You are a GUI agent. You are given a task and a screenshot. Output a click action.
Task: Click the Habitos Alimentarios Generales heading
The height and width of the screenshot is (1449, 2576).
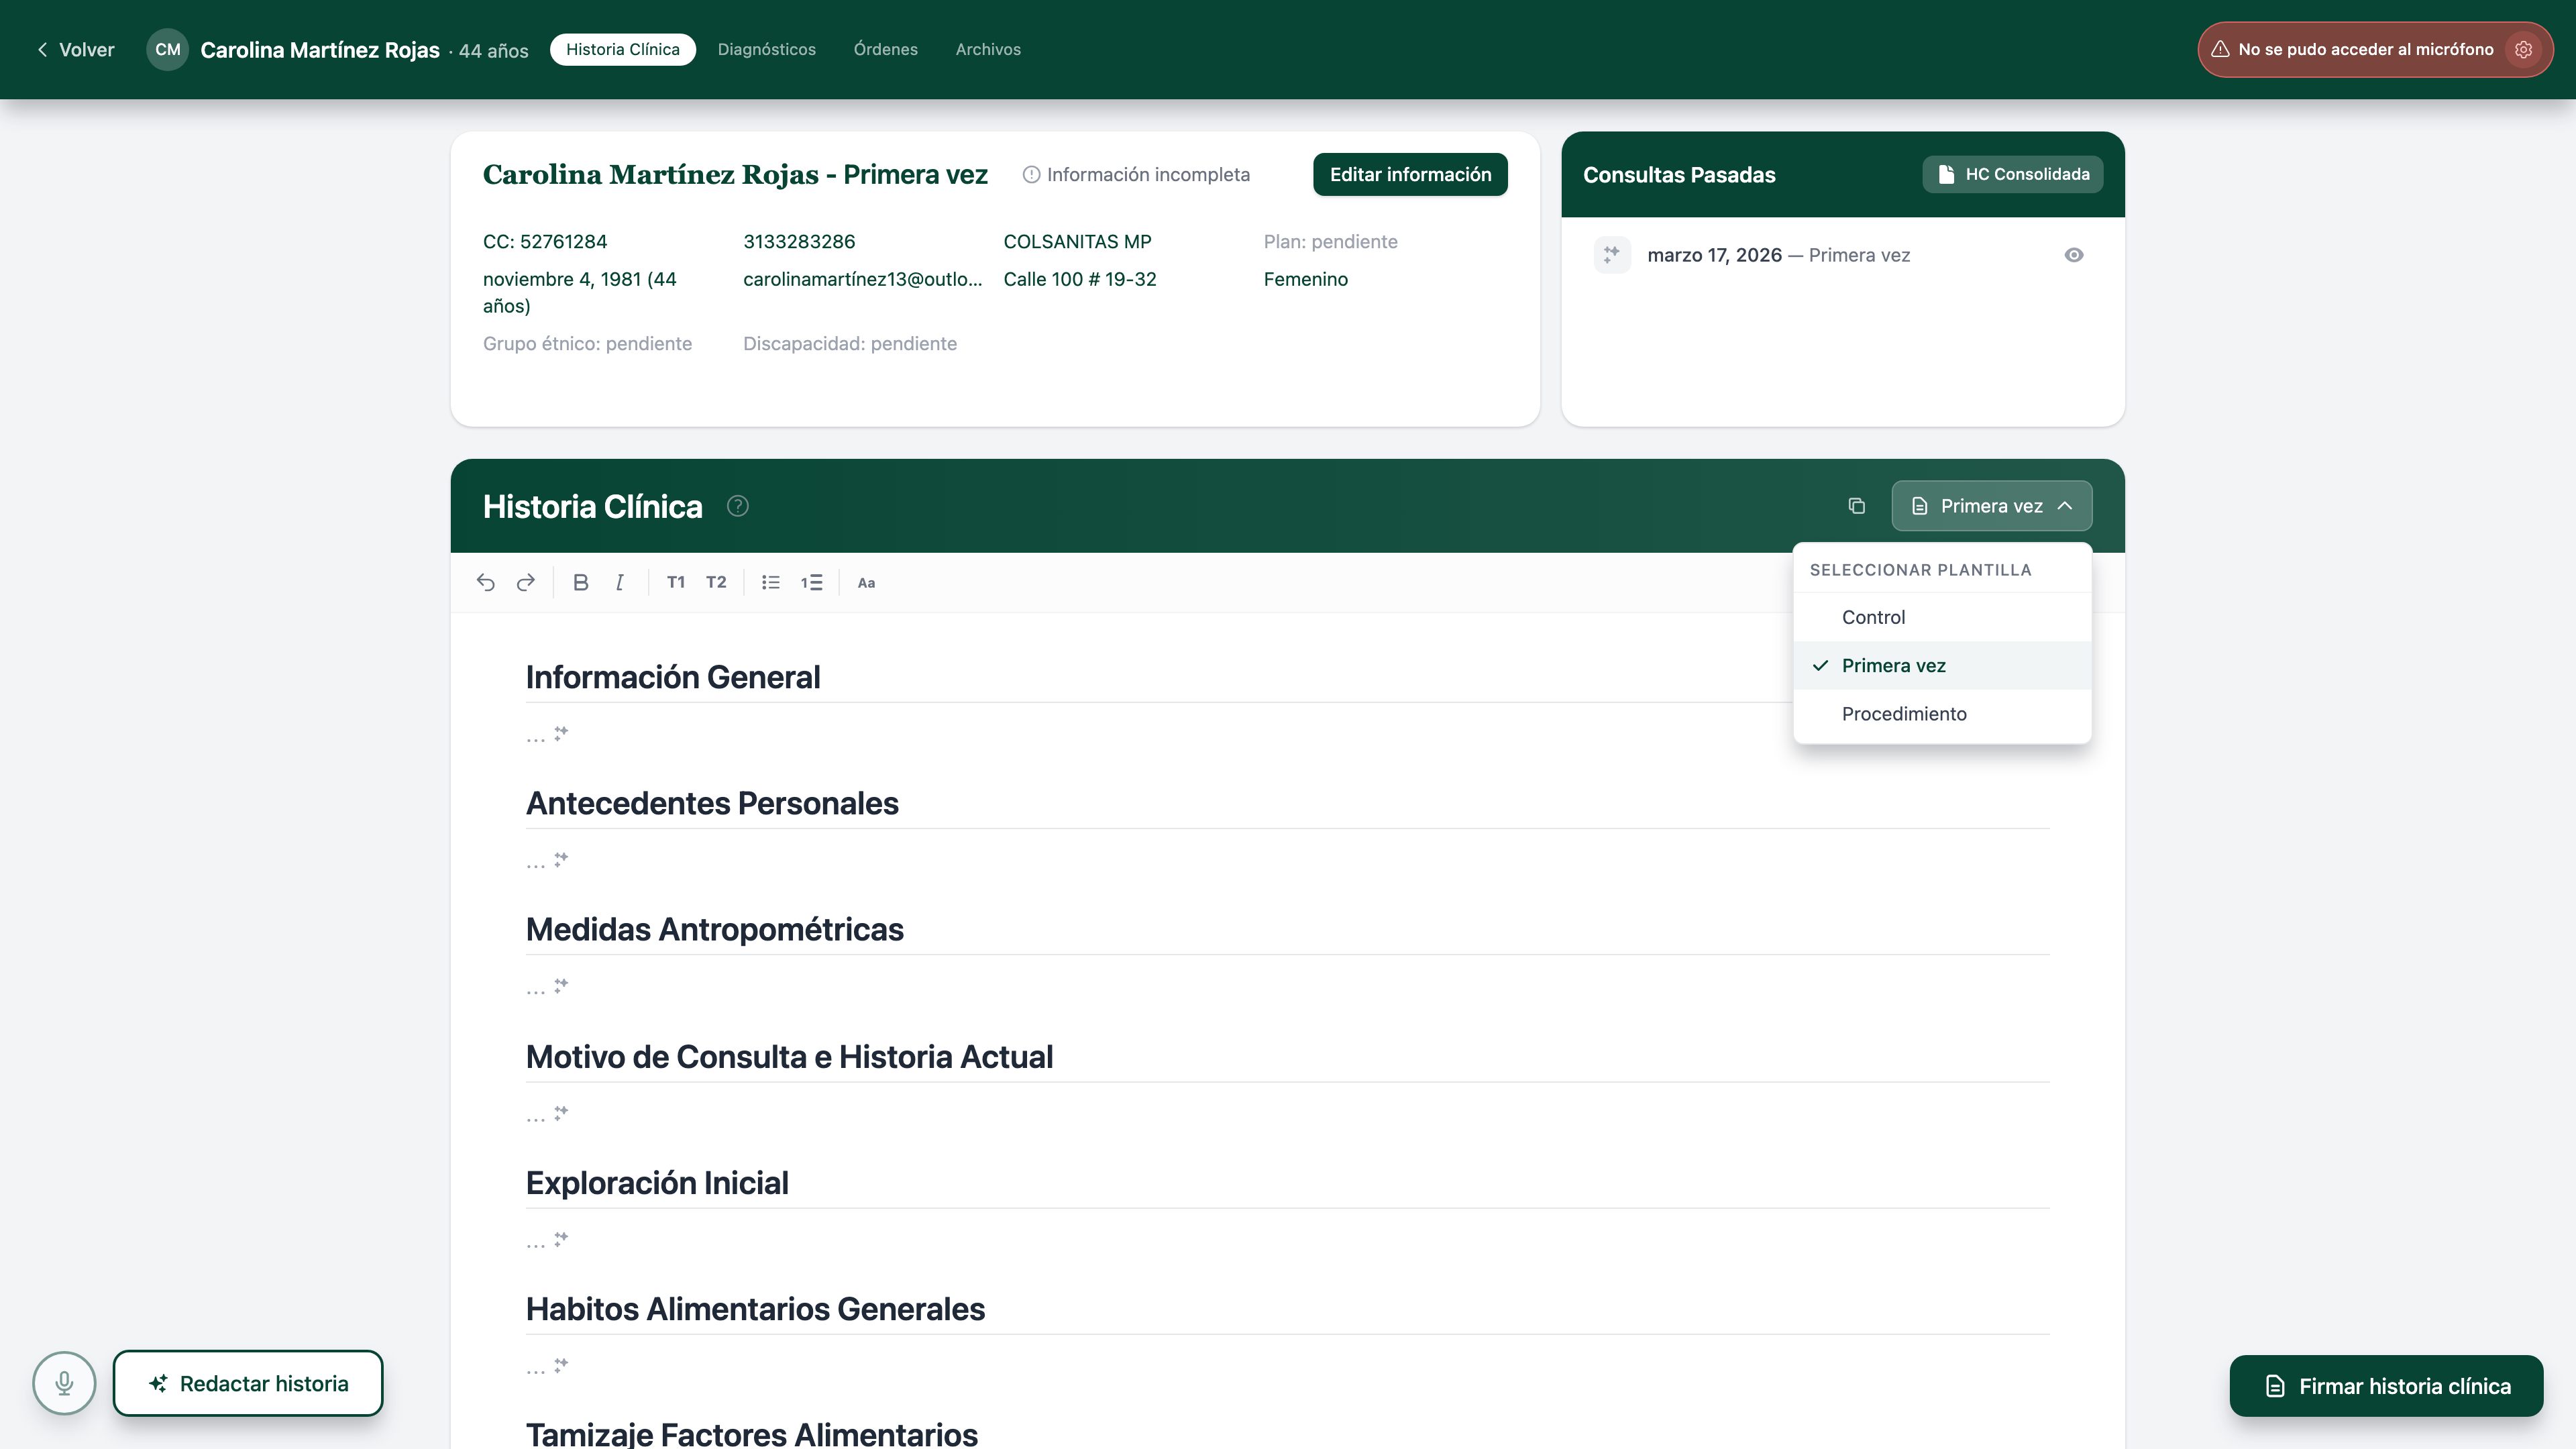[755, 1309]
